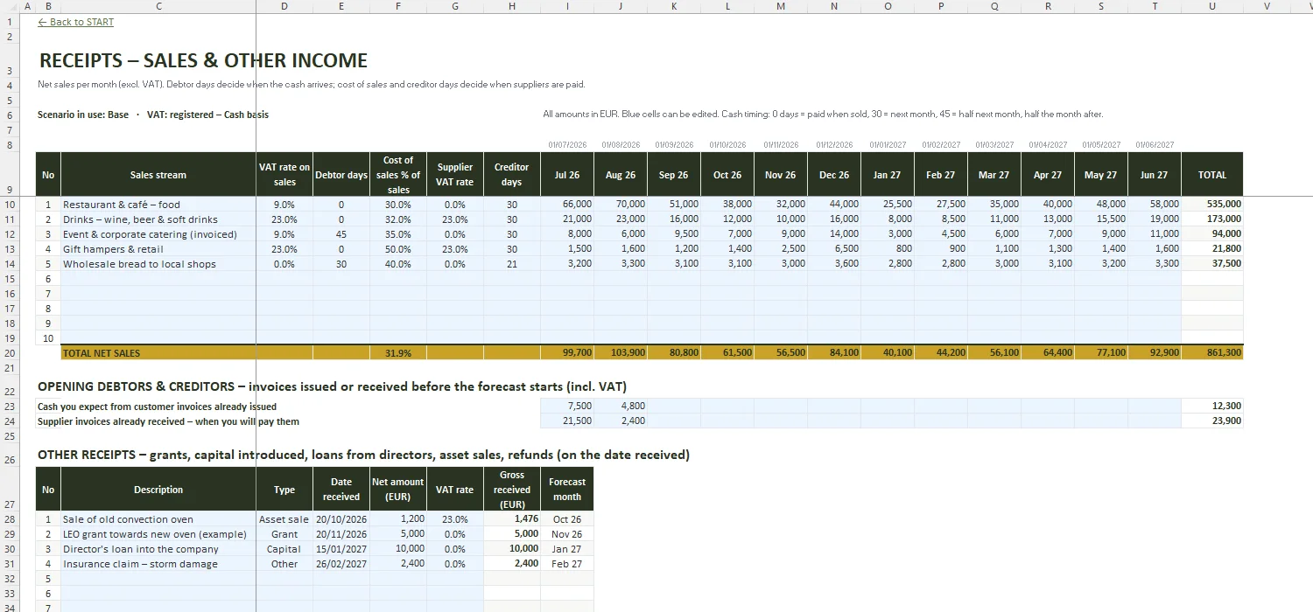Select Event catering debtor days value 45

point(341,234)
